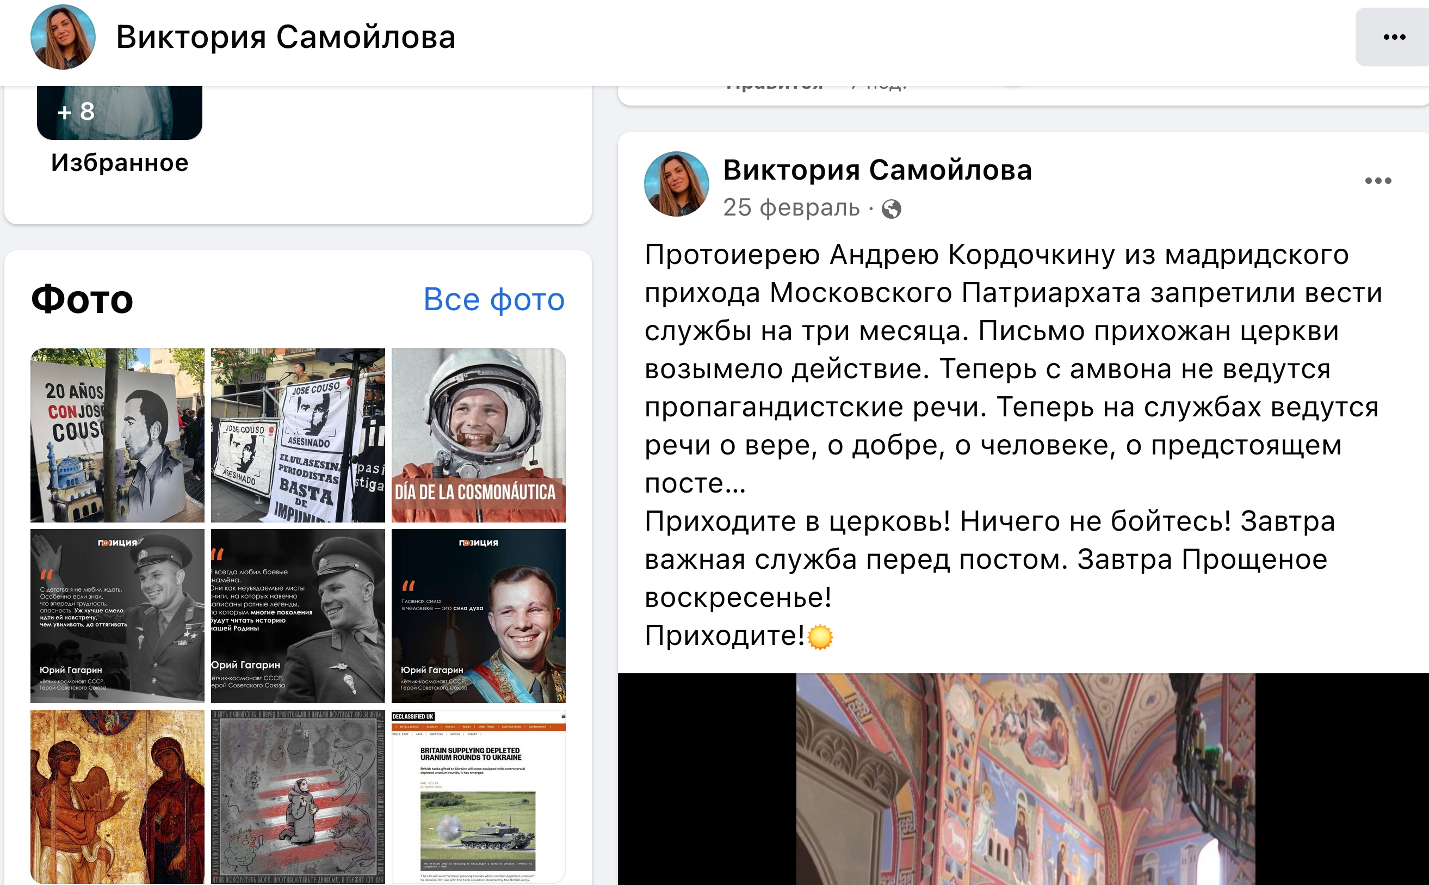The width and height of the screenshot is (1429, 885).
Task: Open the "JOSE COUSO ASESINADO" banners photo
Action: click(x=298, y=435)
